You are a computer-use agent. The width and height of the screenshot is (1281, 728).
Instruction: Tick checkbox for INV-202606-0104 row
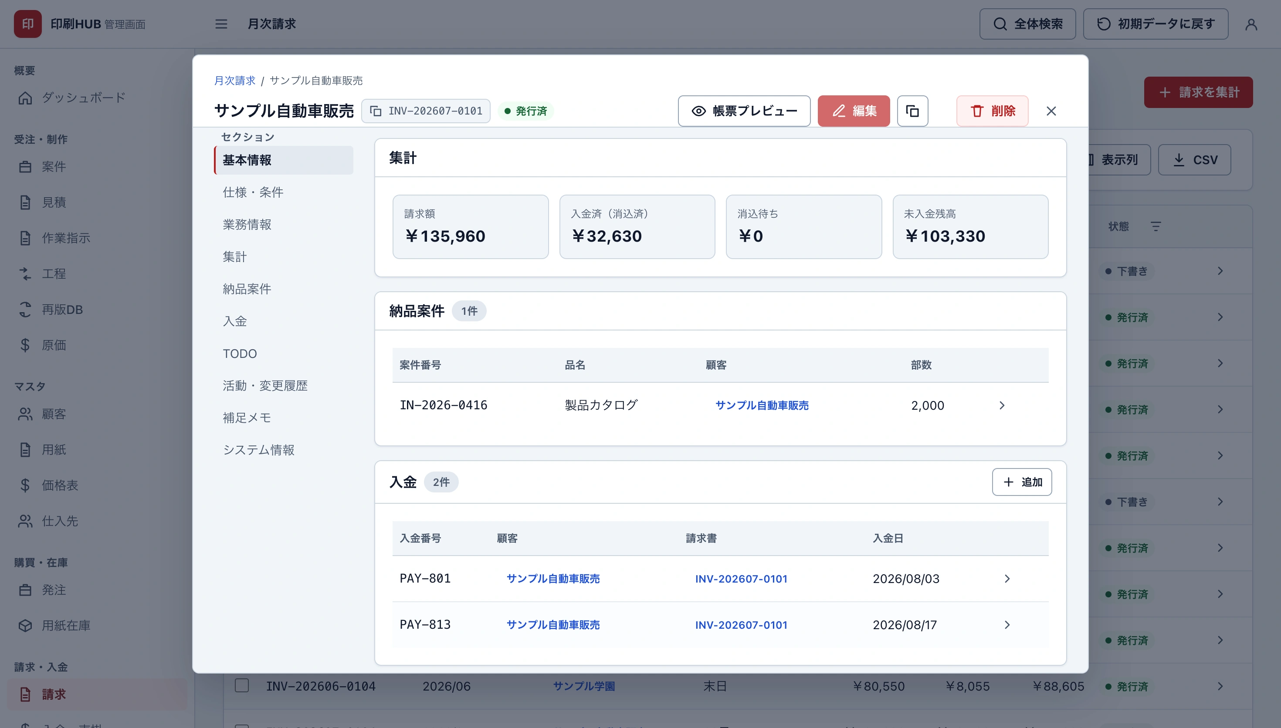(241, 685)
